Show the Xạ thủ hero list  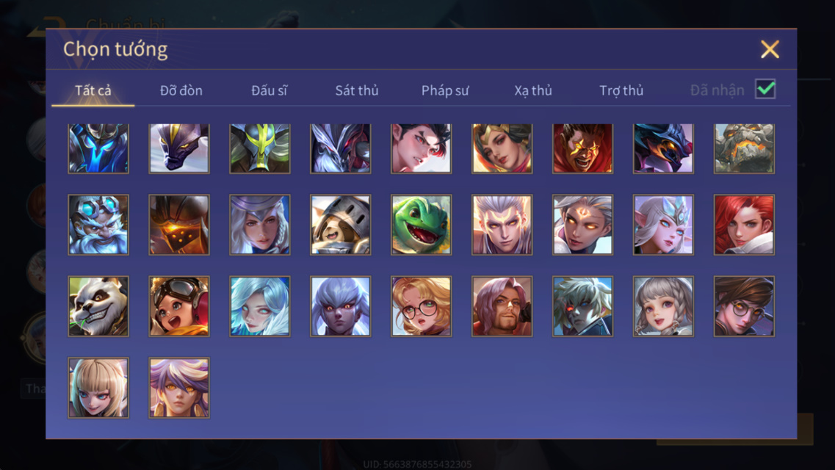tap(533, 90)
